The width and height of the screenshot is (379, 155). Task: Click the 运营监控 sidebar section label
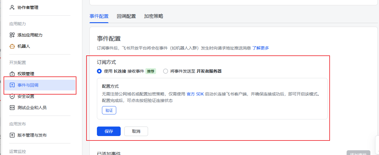(18, 151)
